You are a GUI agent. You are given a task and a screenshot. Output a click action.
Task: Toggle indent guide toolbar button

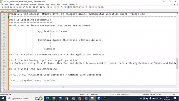[68, 7]
